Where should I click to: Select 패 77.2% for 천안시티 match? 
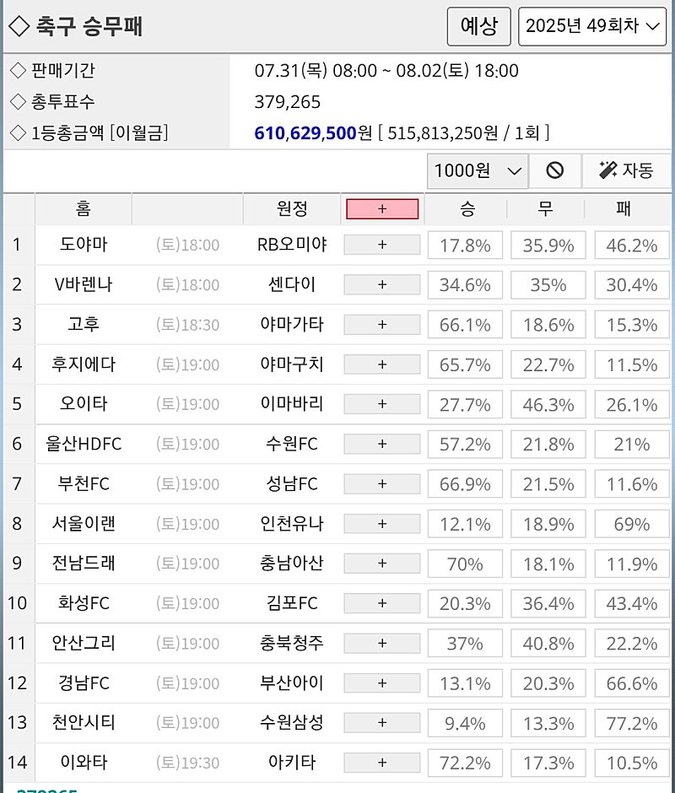coord(632,723)
